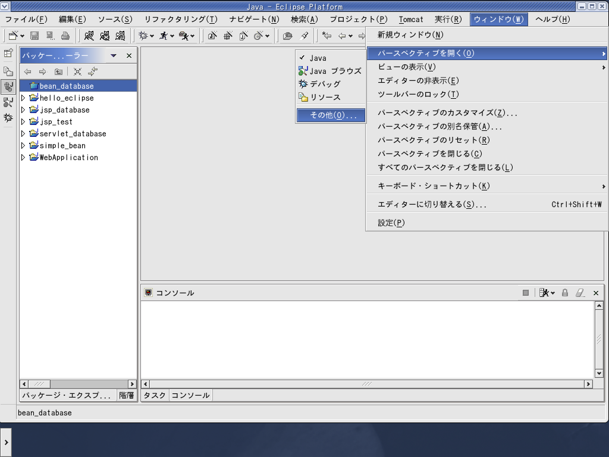This screenshot has width=609, height=457.
Task: Open the ファイル(F) menu
Action: [26, 20]
